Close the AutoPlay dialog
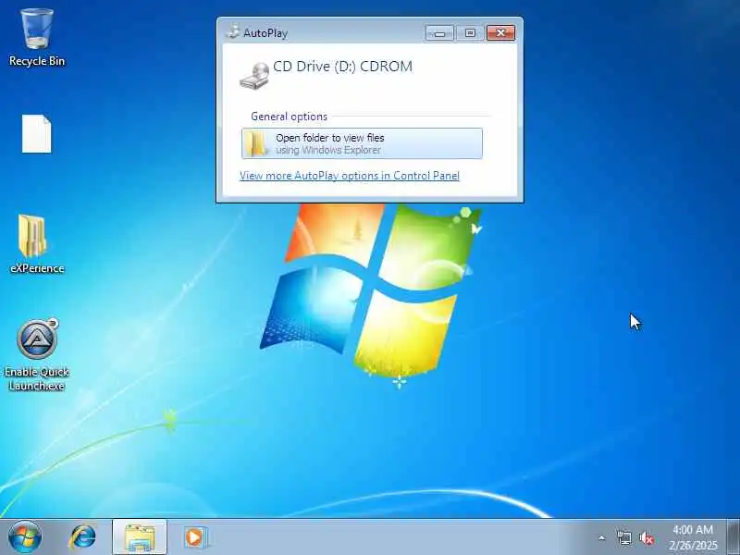The width and height of the screenshot is (740, 555). (500, 32)
